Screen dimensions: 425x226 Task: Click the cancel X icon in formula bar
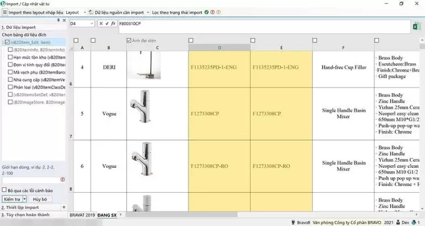tap(101, 24)
